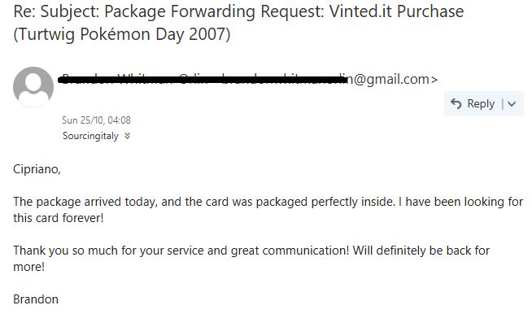Click the Sun 25/10, 04:08 timestamp
This screenshot has width=532, height=314.
pos(96,120)
